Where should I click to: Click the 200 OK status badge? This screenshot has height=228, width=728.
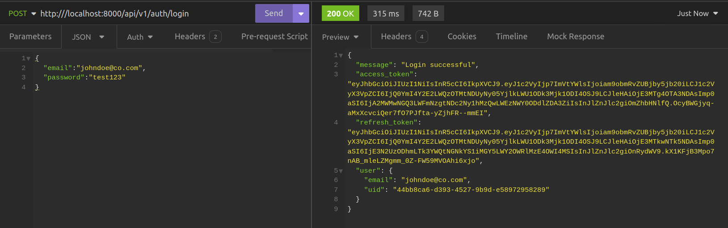(340, 13)
